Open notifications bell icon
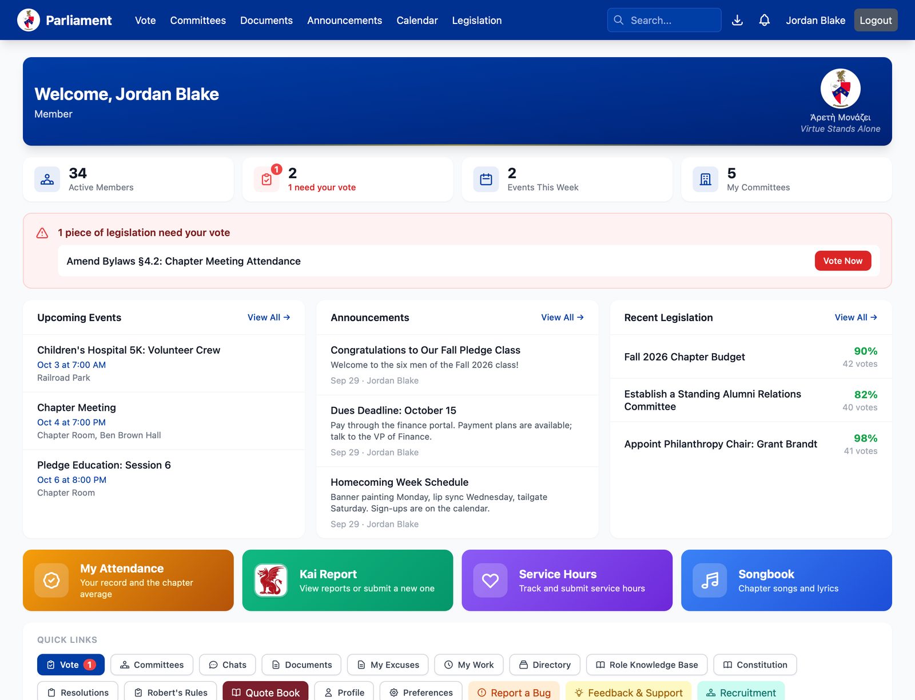 coord(764,20)
